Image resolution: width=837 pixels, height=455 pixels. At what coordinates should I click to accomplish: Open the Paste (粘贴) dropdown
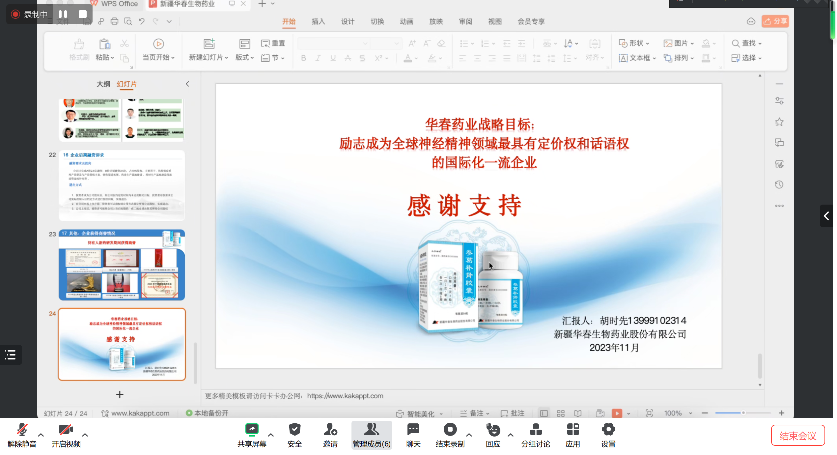[x=105, y=57]
